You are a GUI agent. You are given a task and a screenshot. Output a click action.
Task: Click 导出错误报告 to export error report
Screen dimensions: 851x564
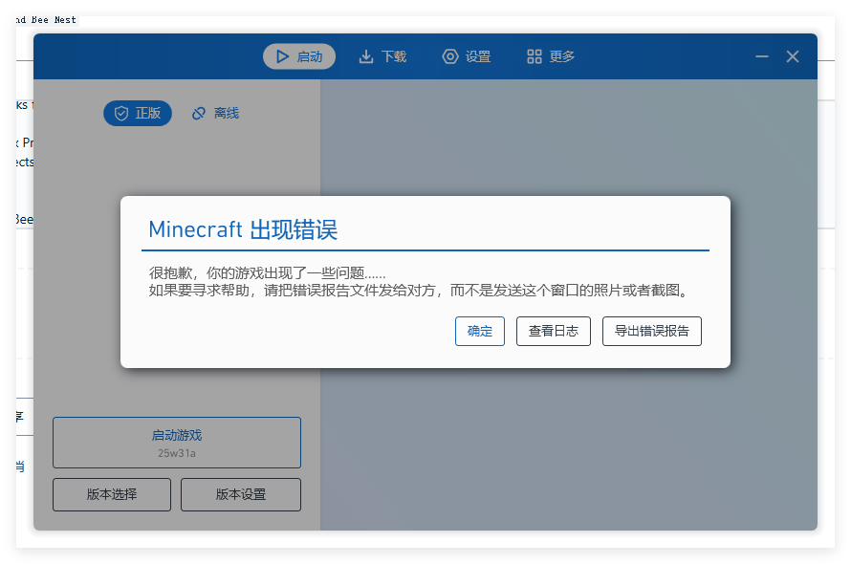coord(652,331)
